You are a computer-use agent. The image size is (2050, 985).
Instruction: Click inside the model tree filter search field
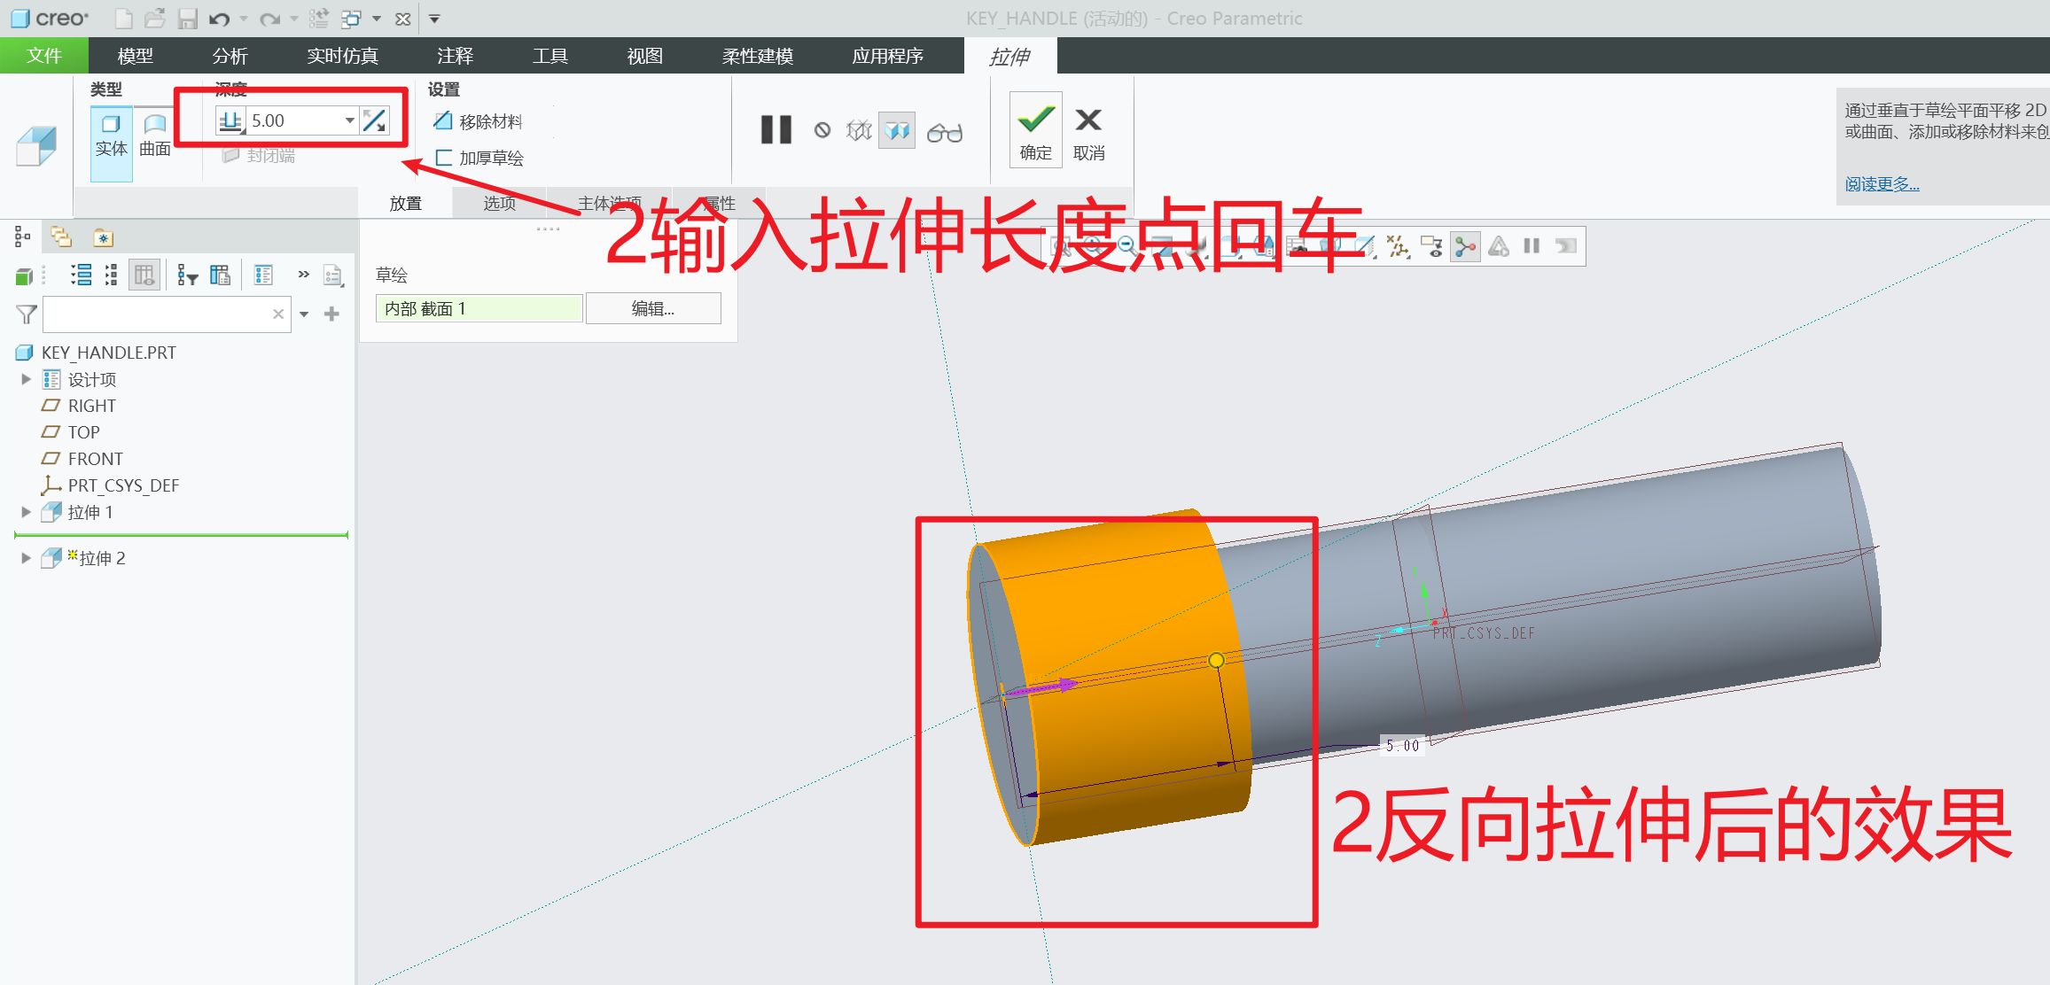160,314
